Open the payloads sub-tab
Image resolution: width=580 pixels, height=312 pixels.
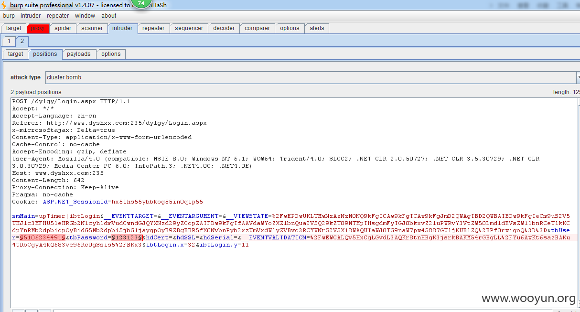(79, 54)
